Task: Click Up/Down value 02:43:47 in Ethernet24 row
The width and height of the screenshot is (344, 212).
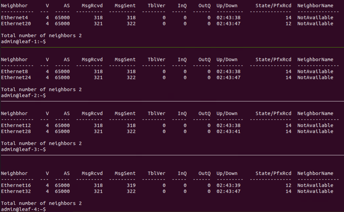Action: [x=228, y=77]
